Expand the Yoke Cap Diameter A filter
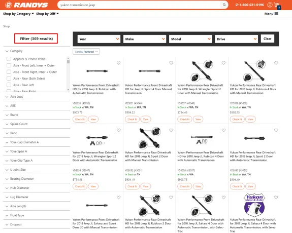The width and height of the screenshot is (292, 233). click(x=37, y=142)
